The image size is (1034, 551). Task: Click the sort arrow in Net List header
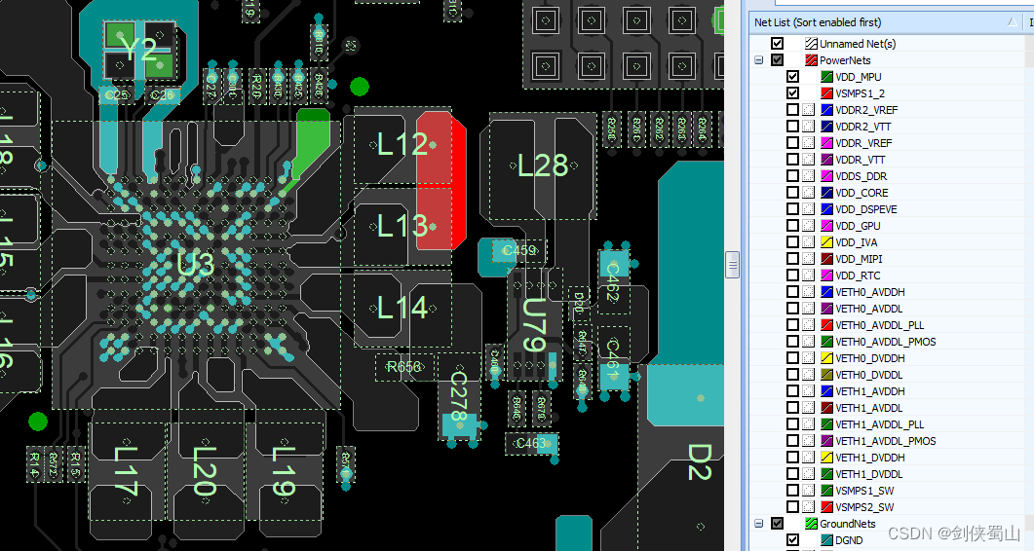point(1013,21)
